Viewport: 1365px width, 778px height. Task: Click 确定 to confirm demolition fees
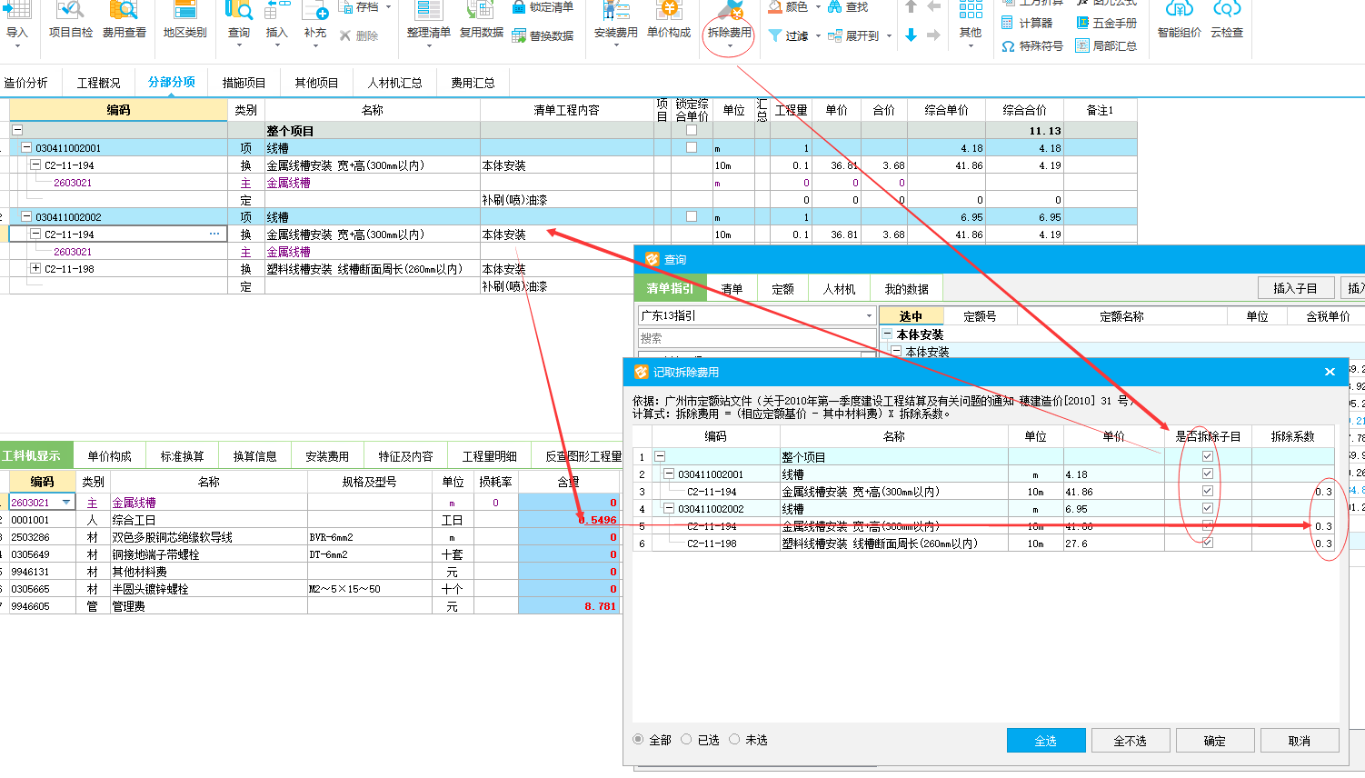point(1215,741)
